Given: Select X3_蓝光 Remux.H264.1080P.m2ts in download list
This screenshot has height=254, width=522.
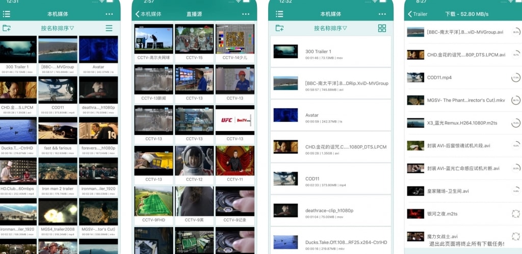Looking at the screenshot, I should click(462, 123).
